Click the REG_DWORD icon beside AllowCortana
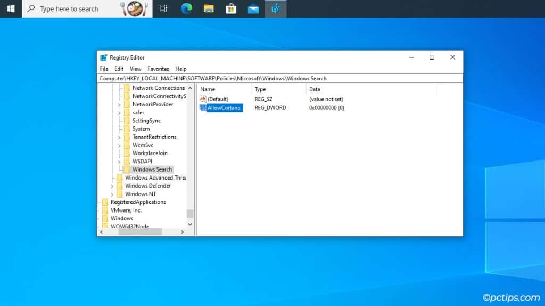The image size is (545, 306). tap(203, 108)
